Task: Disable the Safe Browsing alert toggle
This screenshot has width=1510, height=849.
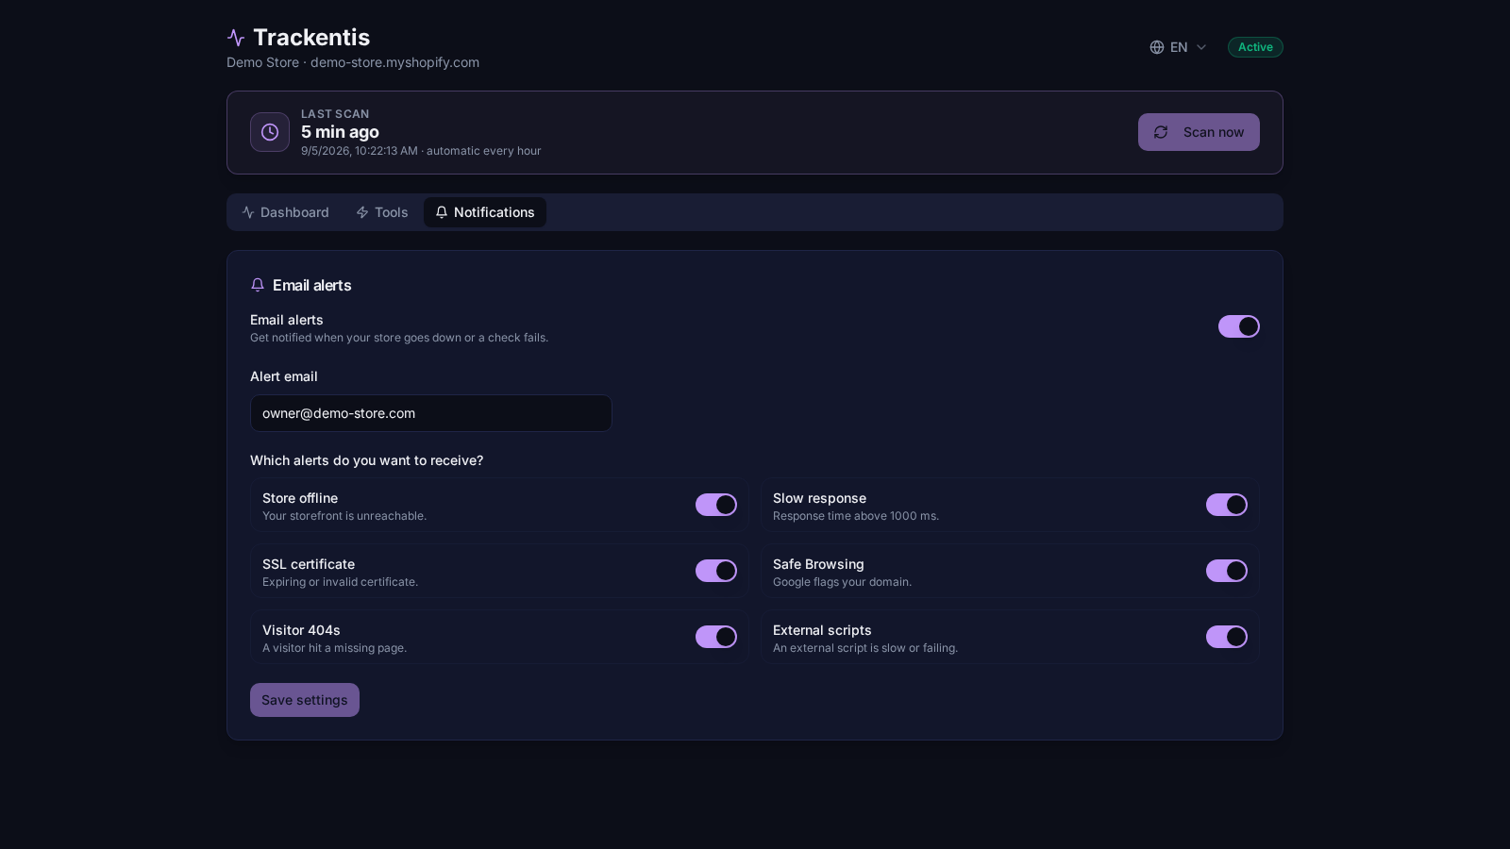Action: pos(1227,571)
